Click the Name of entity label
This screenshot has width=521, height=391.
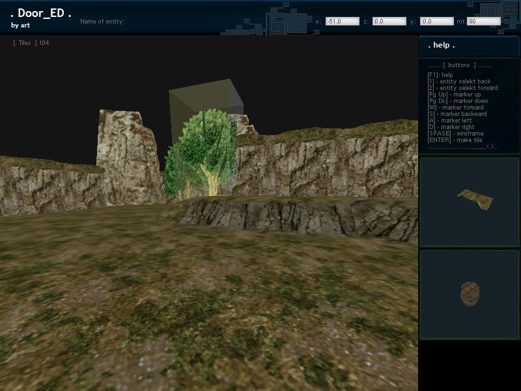click(x=102, y=22)
